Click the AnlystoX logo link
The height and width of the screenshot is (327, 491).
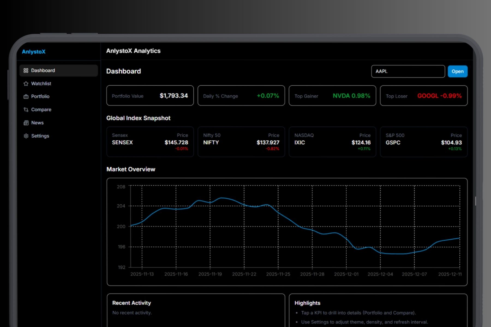[x=34, y=52]
